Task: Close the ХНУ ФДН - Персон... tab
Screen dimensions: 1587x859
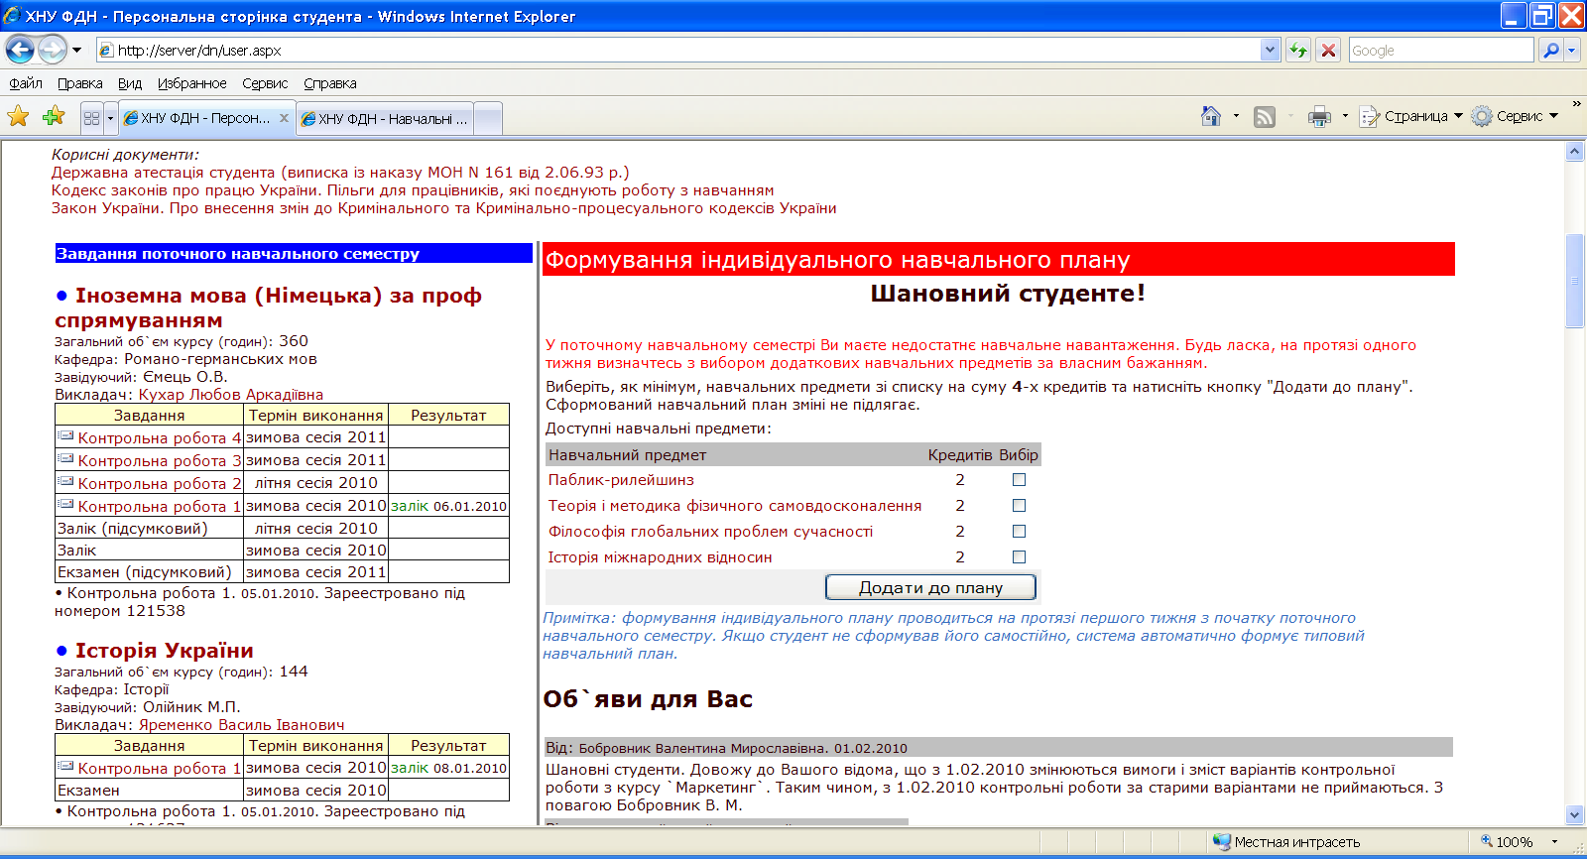Action: click(284, 118)
